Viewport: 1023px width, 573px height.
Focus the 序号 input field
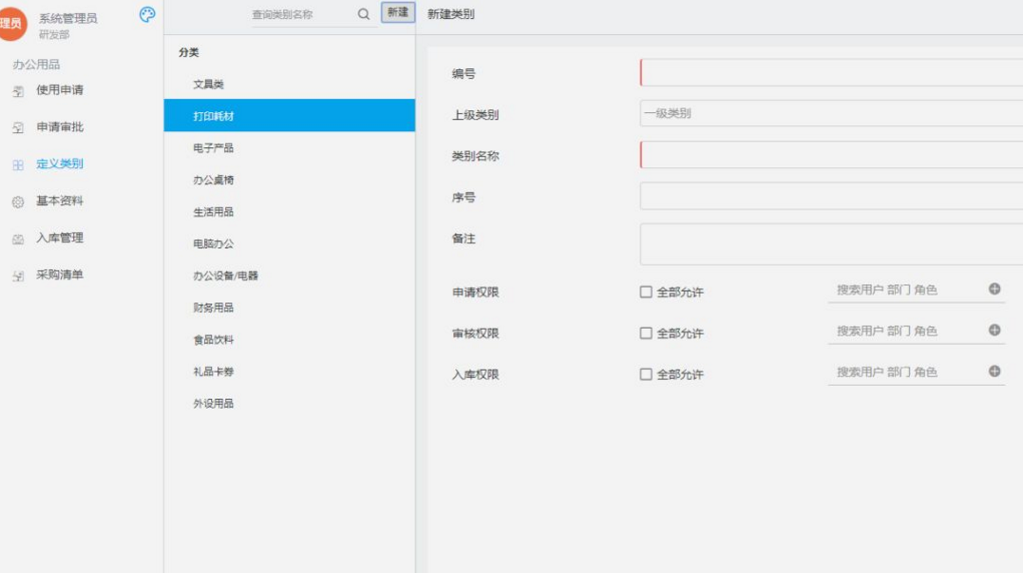click(831, 196)
